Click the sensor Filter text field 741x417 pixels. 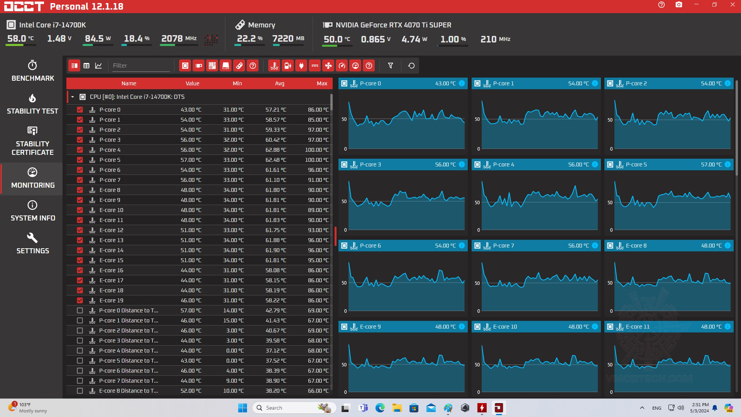click(x=141, y=66)
